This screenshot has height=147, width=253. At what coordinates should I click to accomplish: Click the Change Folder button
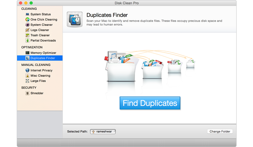[x=220, y=131]
